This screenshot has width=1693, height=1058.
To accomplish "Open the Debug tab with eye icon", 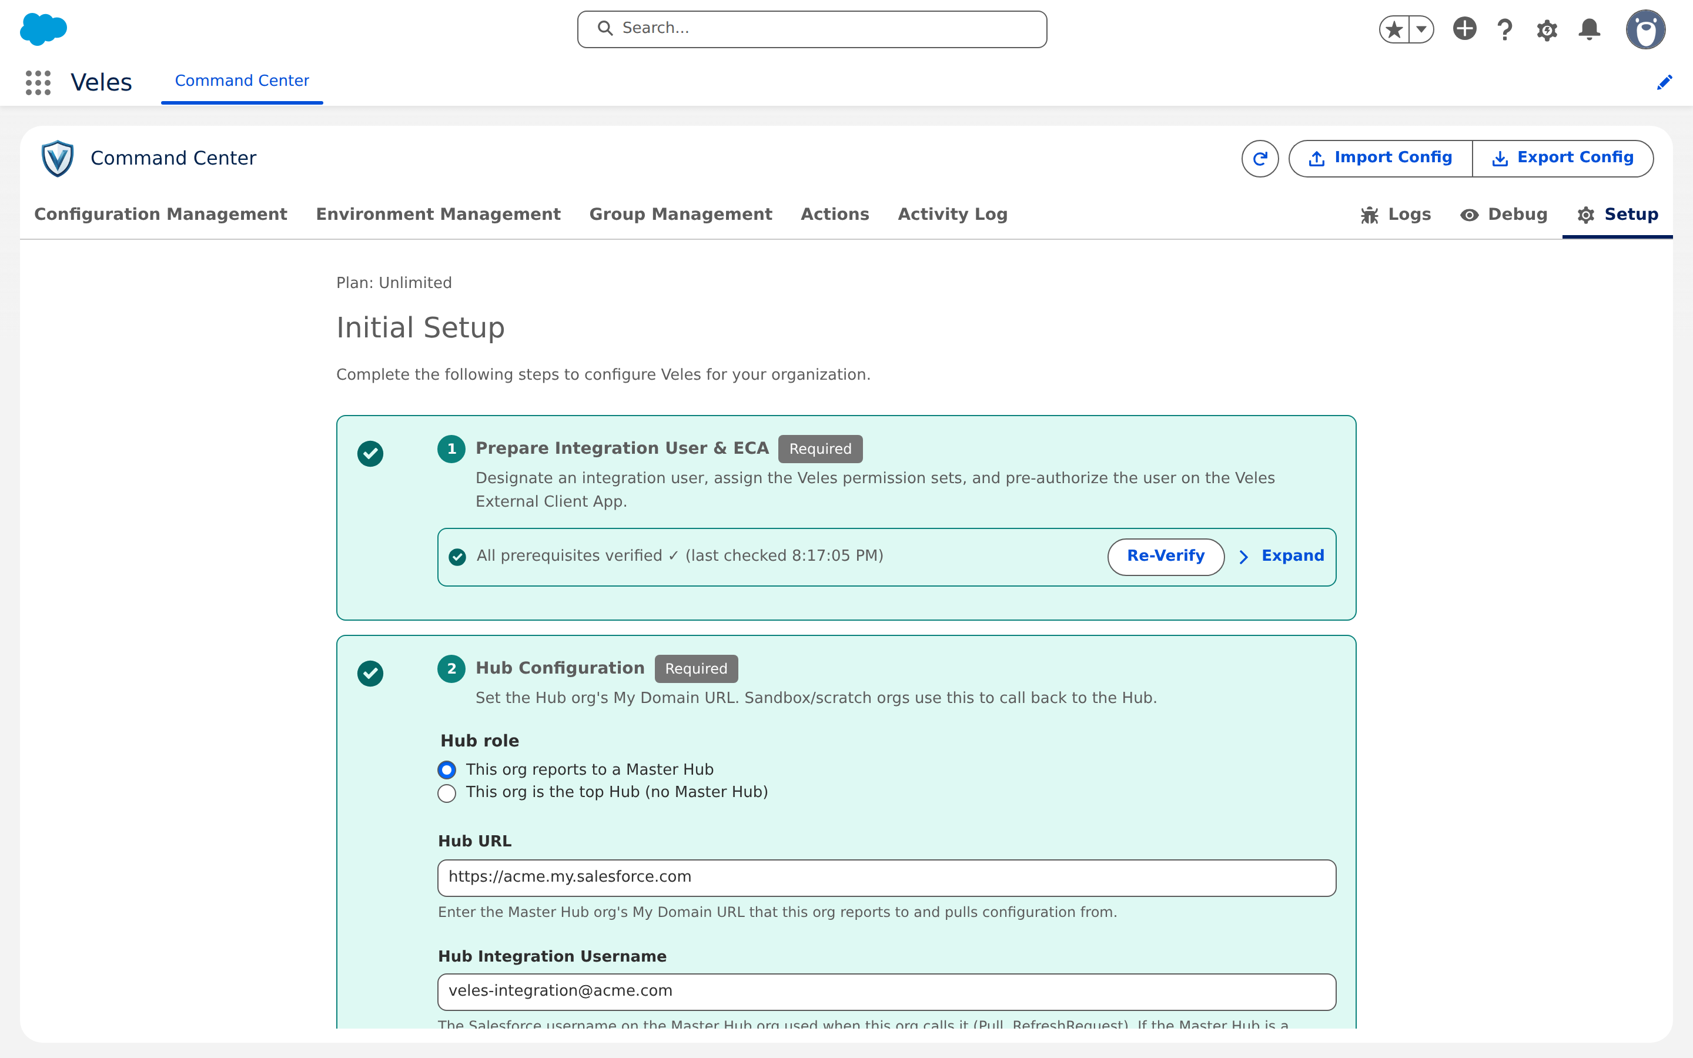I will click(x=1503, y=215).
